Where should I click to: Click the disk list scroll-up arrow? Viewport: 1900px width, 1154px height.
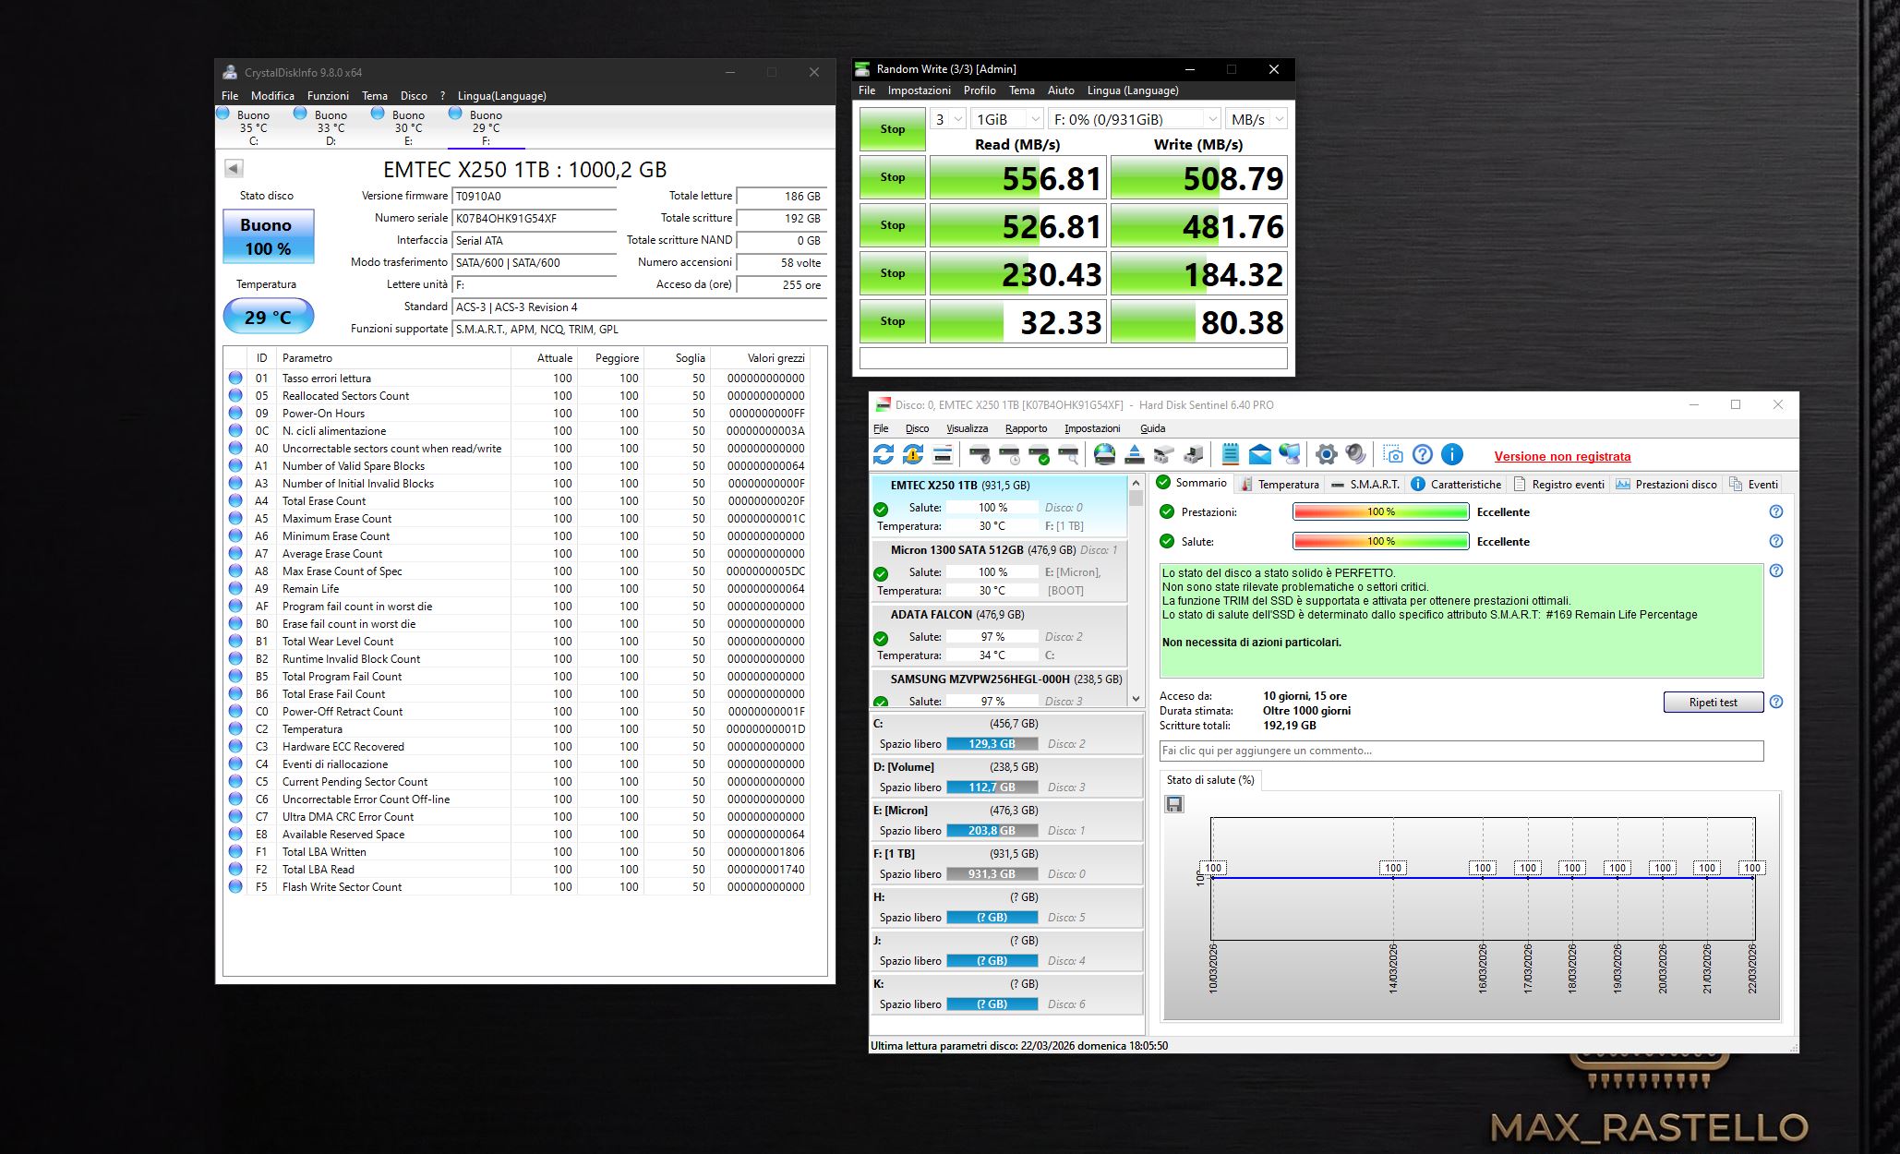[x=1136, y=483]
